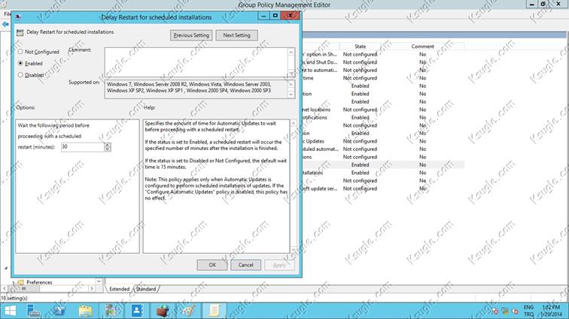This screenshot has height=319, width=569.
Task: Switch to the Extended tab
Action: [120, 289]
